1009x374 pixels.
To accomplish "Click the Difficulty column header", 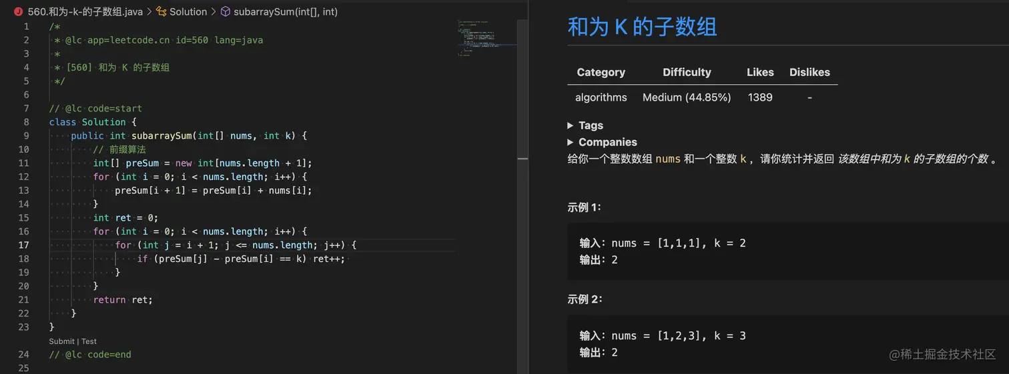I will coord(687,72).
